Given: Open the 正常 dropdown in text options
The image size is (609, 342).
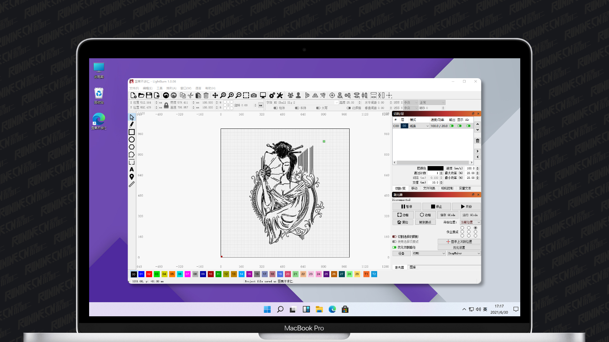Looking at the screenshot, I should tap(432, 102).
